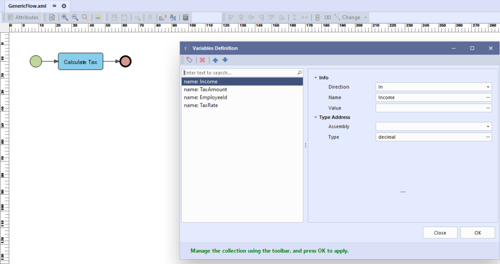
Task: Collapse the Info section
Action: point(316,77)
